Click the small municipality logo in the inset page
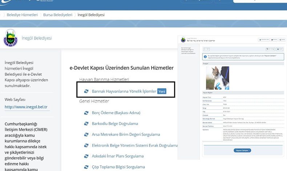The height and width of the screenshot is (171, 287). [x=183, y=39]
